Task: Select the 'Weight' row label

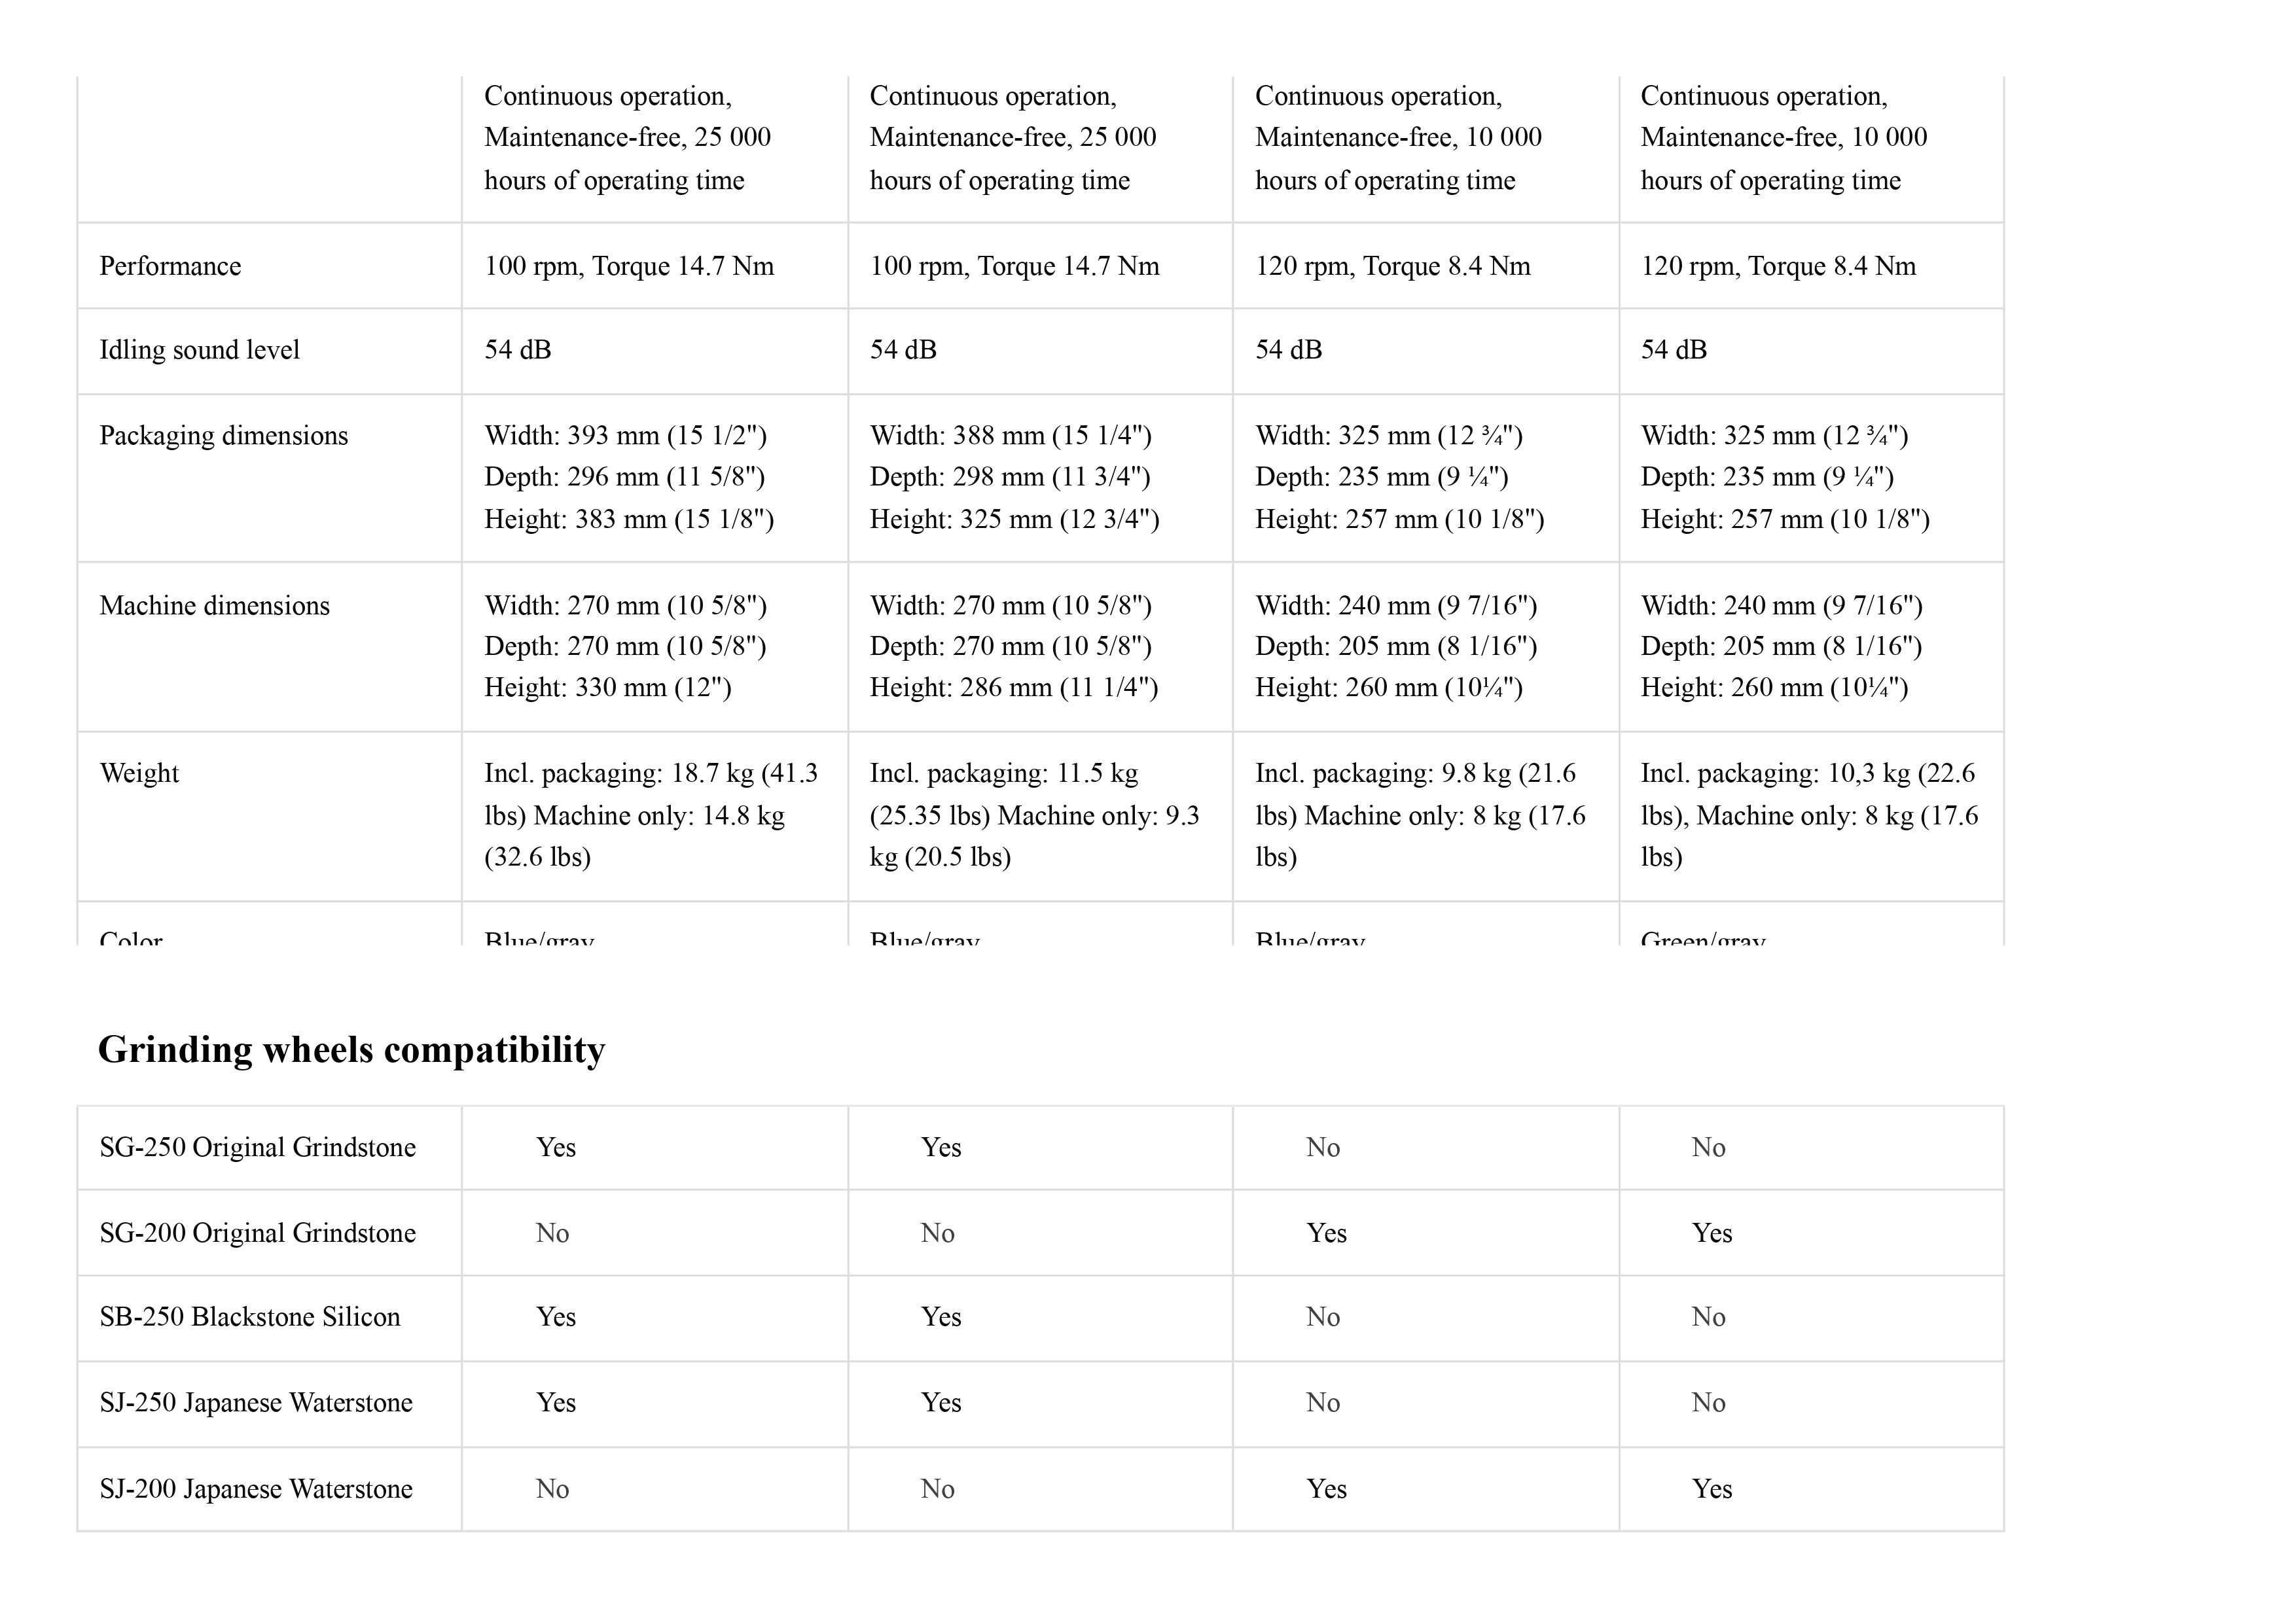Action: [139, 775]
